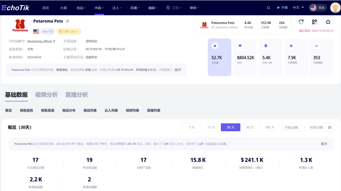Image resolution: width=341 pixels, height=191 pixels.
Task: Copy the Potaroma Pets shop name
Action: point(67,21)
